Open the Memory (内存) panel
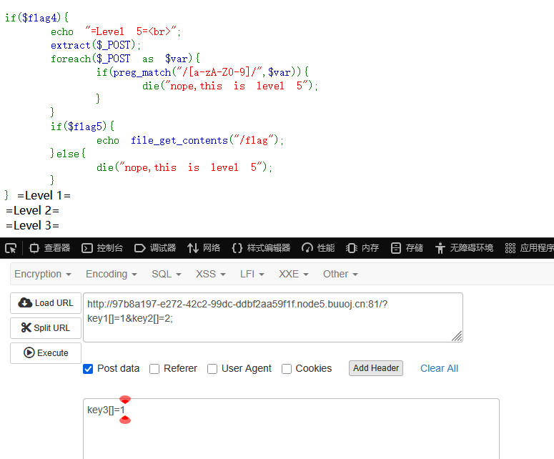Viewport: 554px width, 459px height. coord(362,248)
